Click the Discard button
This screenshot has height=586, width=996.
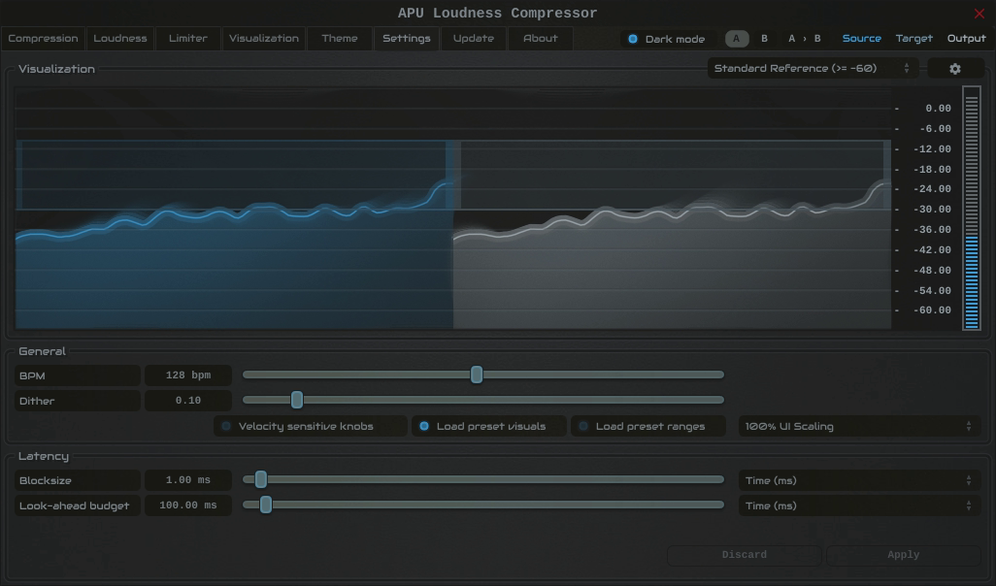[744, 555]
